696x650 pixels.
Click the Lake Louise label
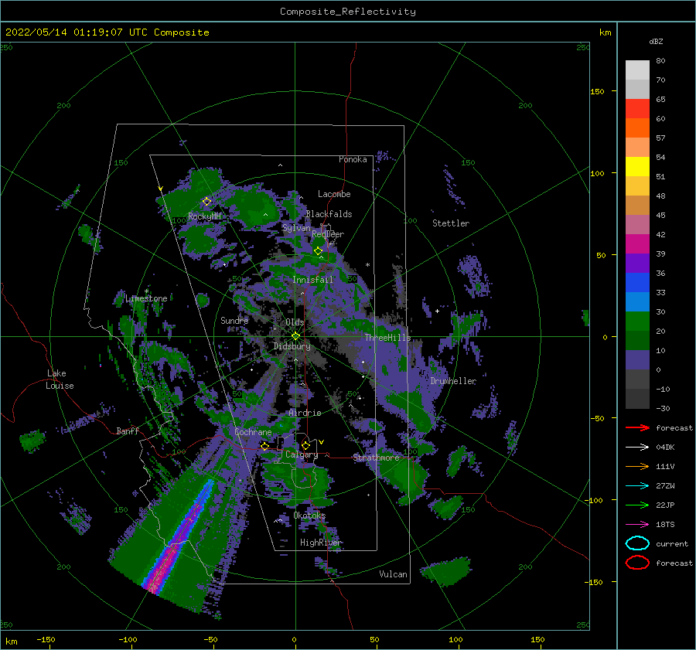click(x=60, y=379)
